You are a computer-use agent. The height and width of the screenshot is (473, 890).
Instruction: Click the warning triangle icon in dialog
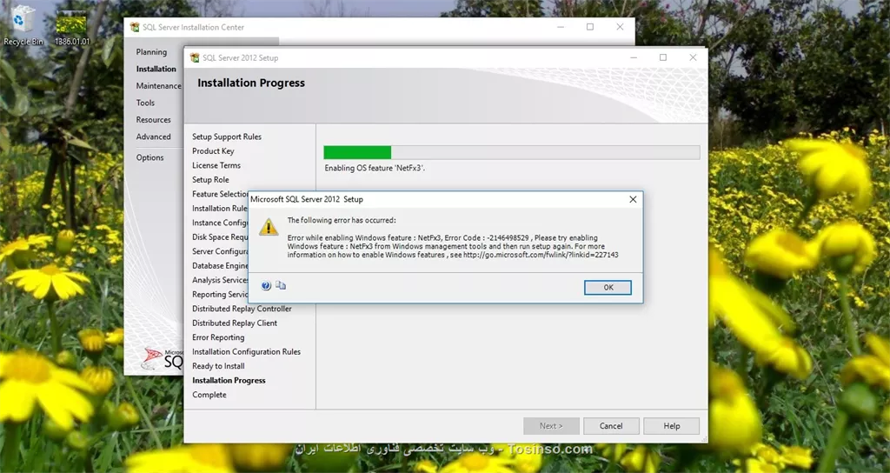click(269, 227)
